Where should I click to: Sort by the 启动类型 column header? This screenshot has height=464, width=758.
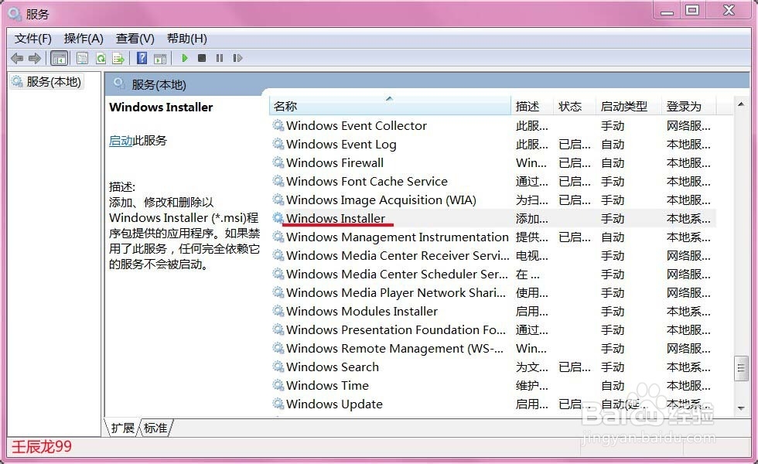tap(628, 107)
